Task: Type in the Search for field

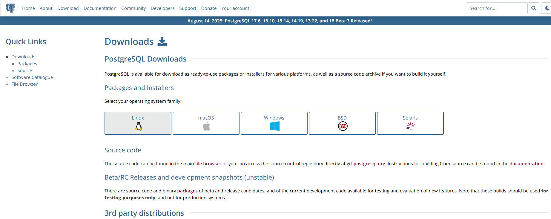Action: [x=496, y=8]
